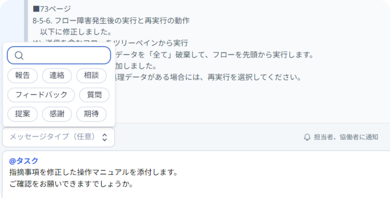Select the 報告 message type chip
Image resolution: width=390 pixels, height=203 pixels.
[22, 75]
